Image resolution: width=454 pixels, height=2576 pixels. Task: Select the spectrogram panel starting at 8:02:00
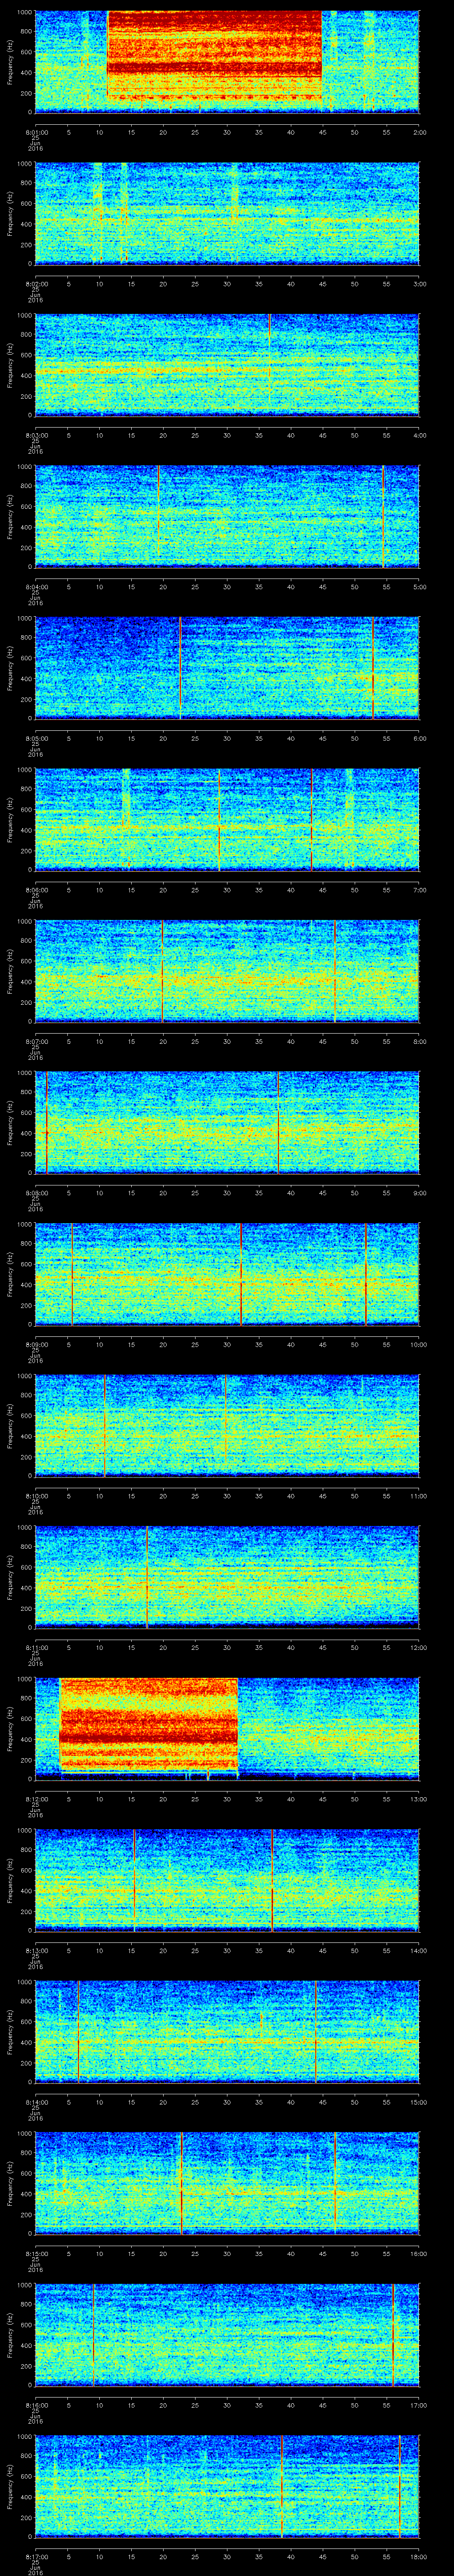(x=227, y=213)
